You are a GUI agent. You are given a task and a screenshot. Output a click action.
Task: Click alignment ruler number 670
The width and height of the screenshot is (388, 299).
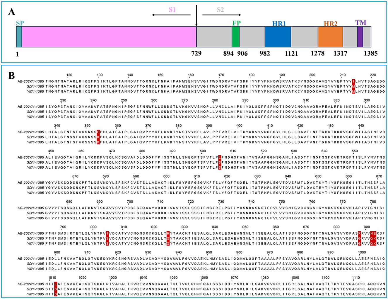pyautogui.click(x=379, y=176)
